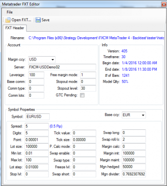Click Begin date value 1/4/2016 12:00:00 AM
Viewport: 167px width, 186px height.
coord(139,63)
